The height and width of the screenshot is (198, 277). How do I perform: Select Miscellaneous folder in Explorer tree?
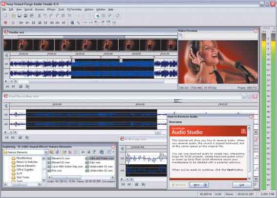click(24, 158)
